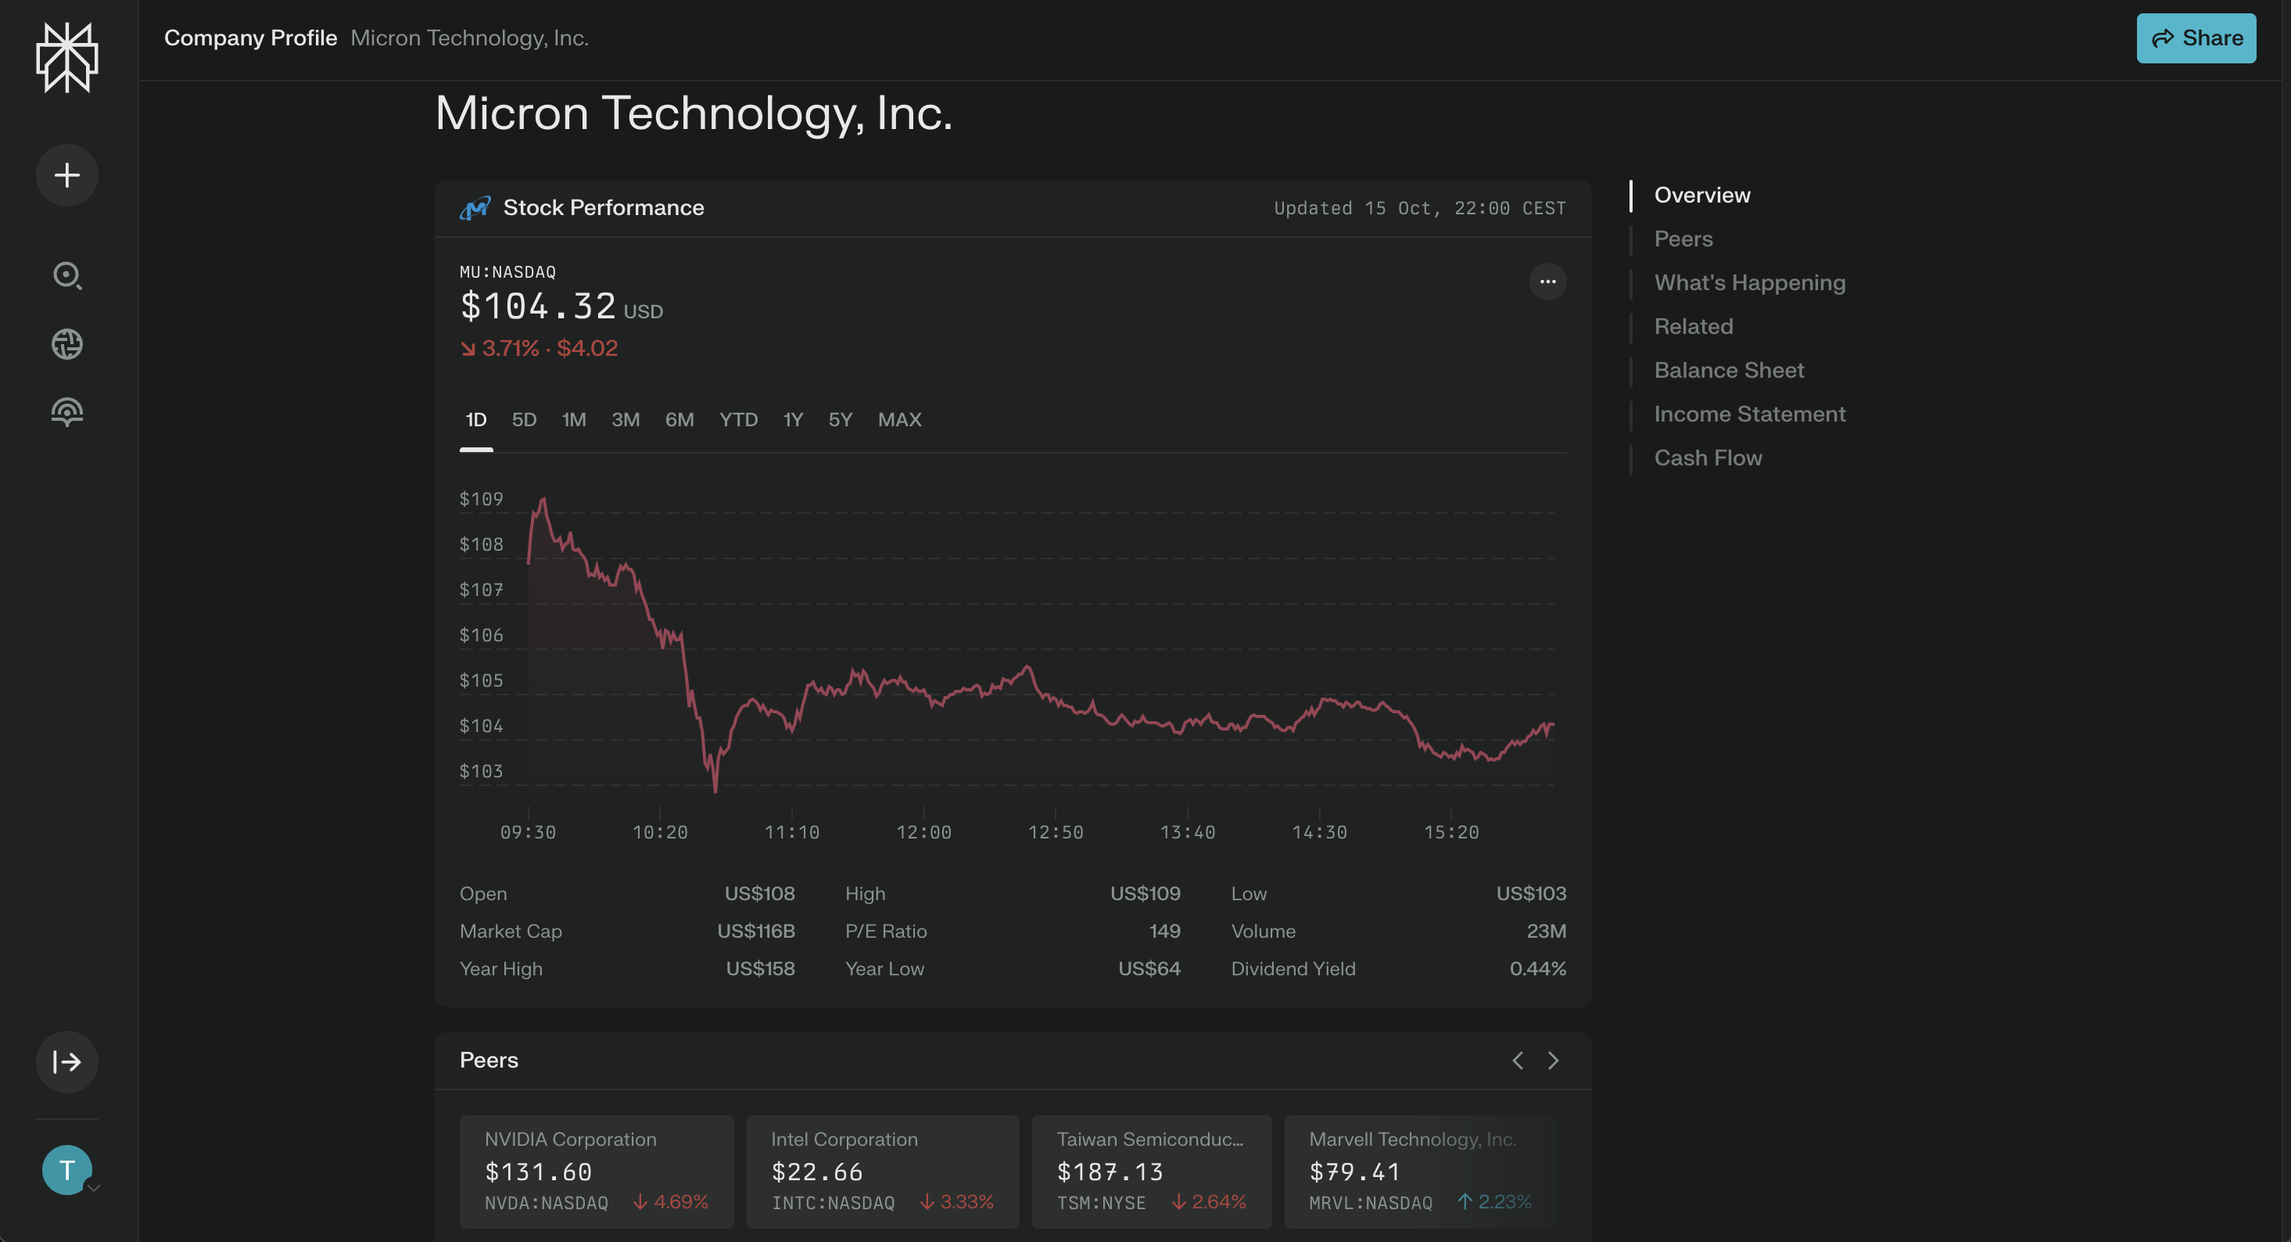Viewport: 2291px width, 1242px height.
Task: Click the Low US$103 value
Action: pos(1531,893)
